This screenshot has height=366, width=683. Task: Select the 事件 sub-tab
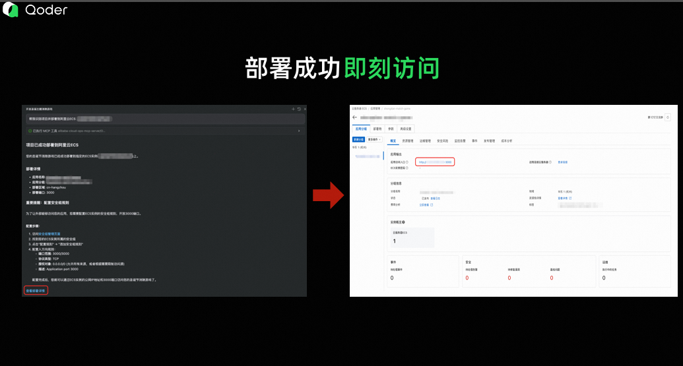coord(474,141)
